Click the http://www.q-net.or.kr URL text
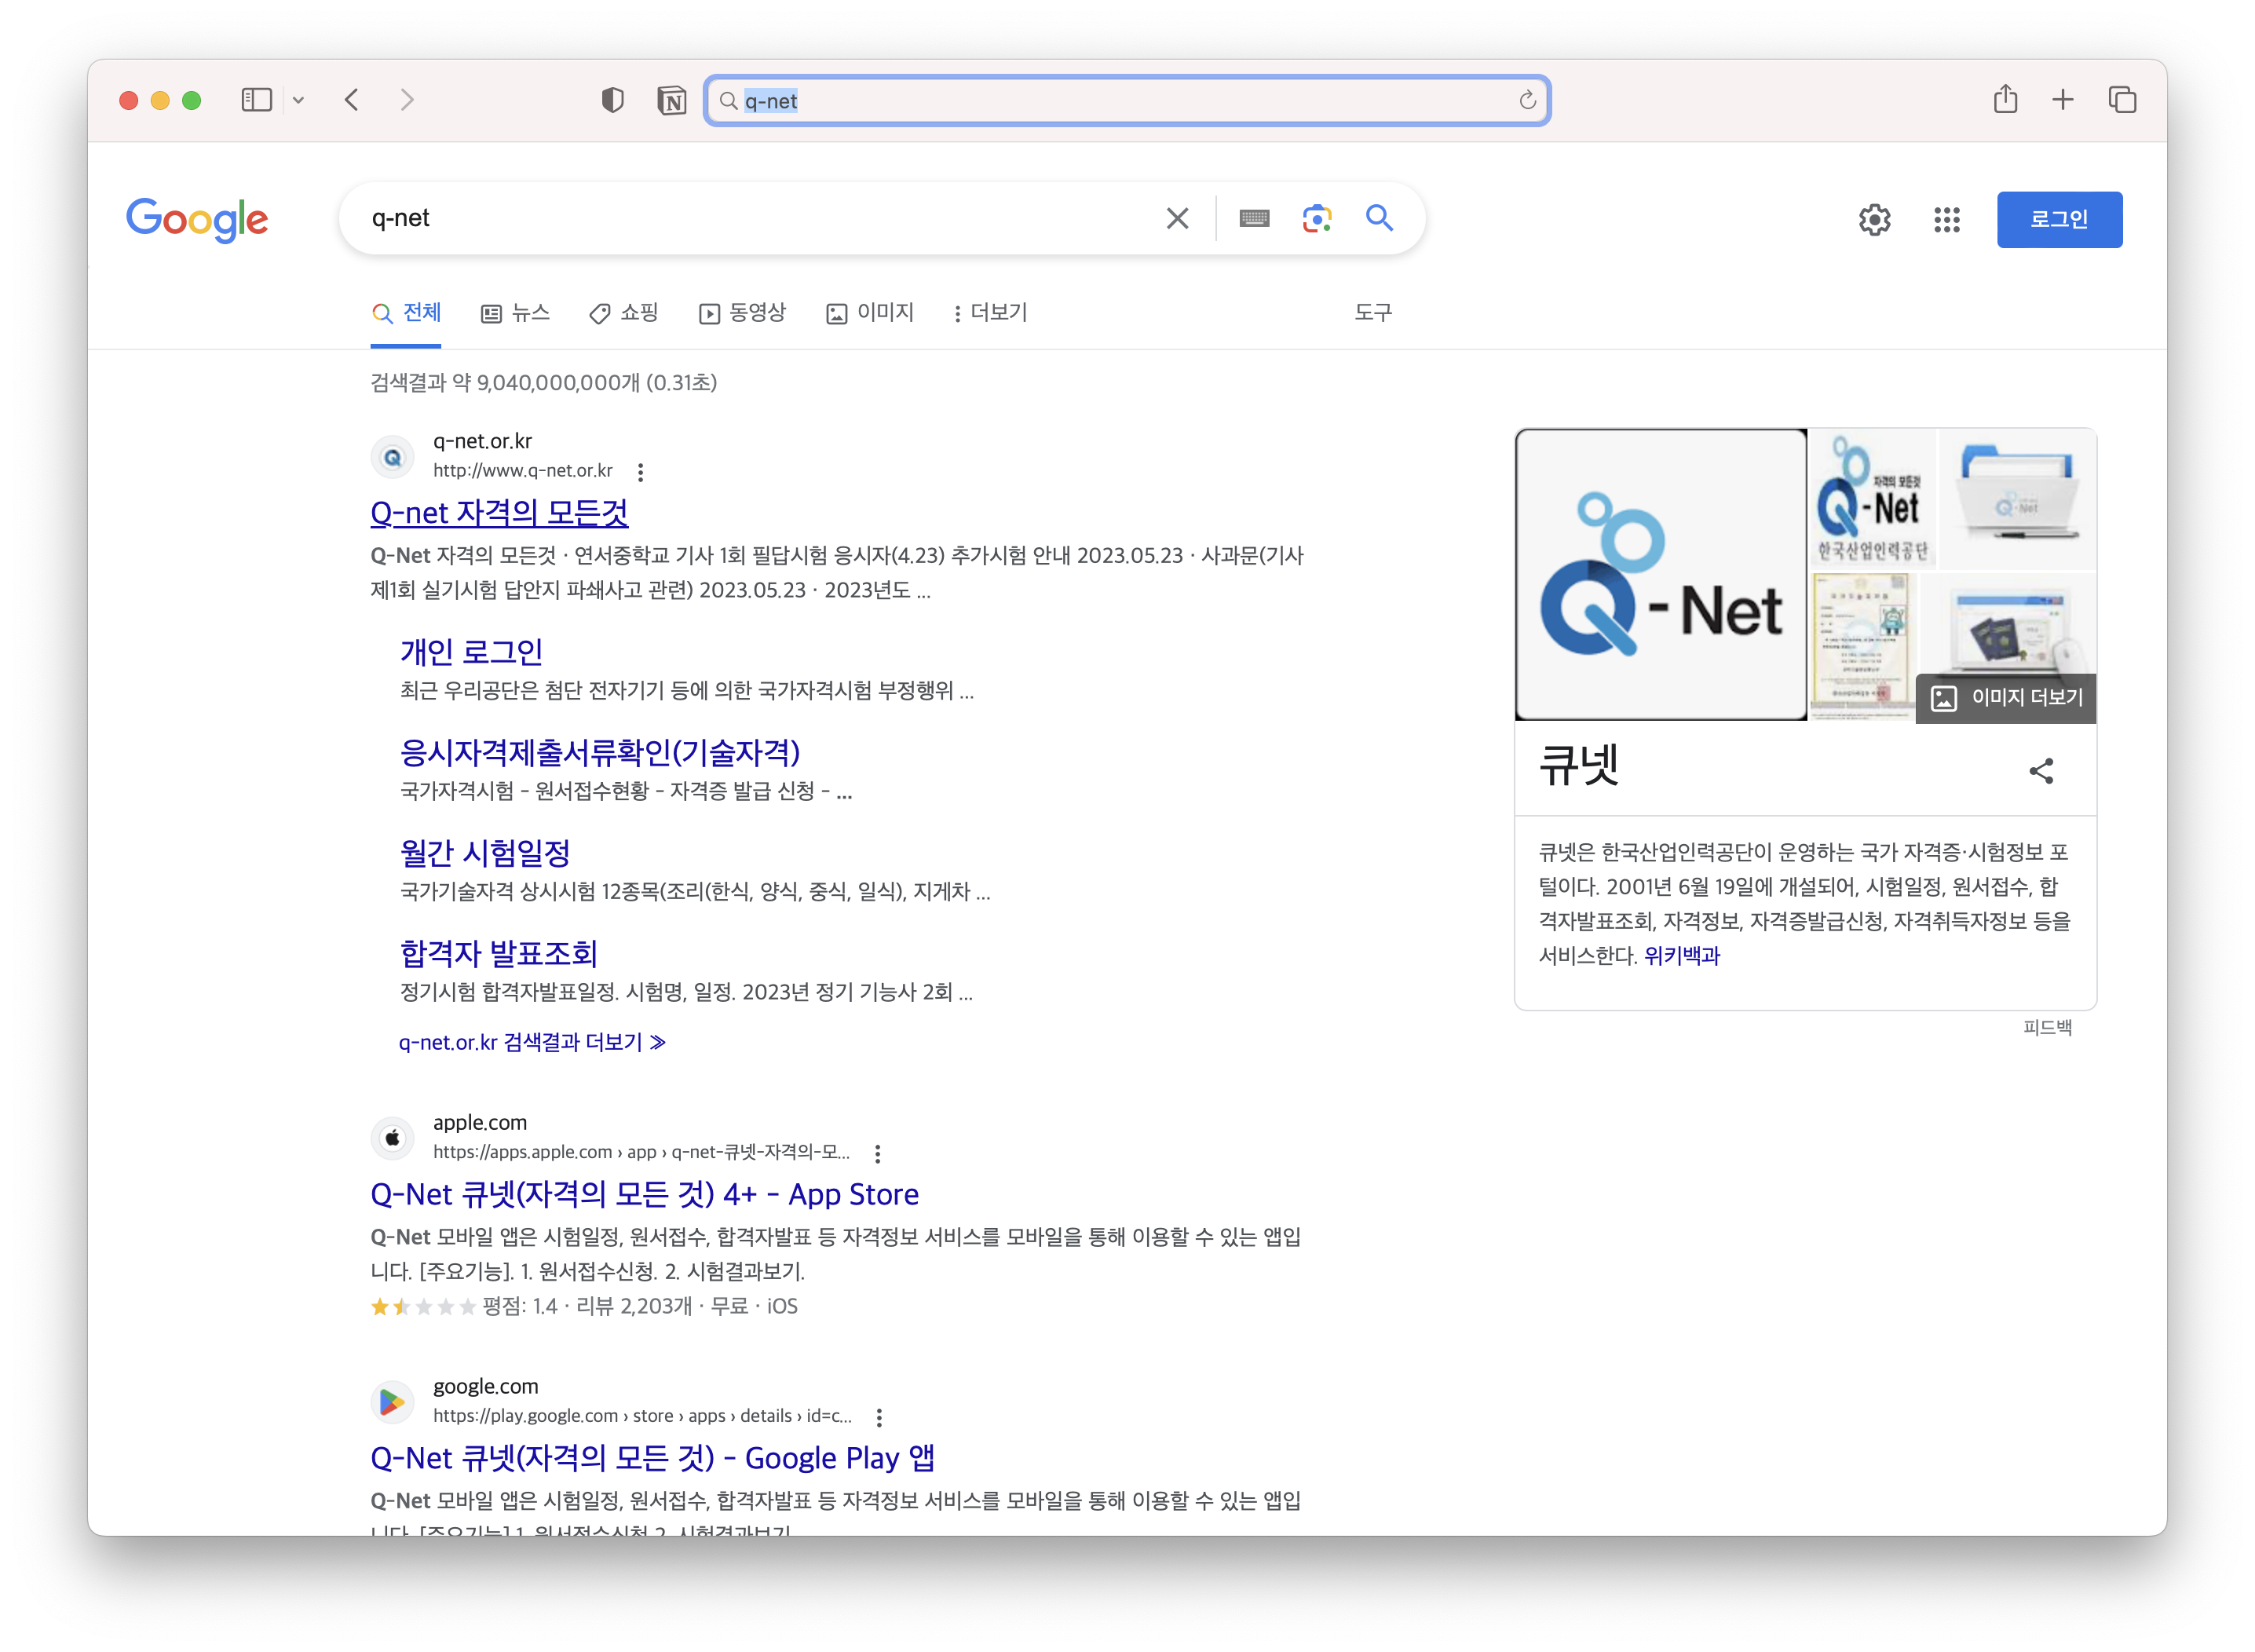Viewport: 2255px width, 1652px height. (x=522, y=471)
